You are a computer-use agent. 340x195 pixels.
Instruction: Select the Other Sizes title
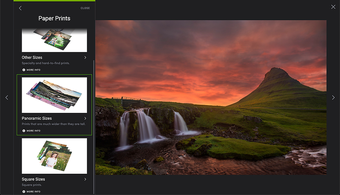(x=32, y=57)
